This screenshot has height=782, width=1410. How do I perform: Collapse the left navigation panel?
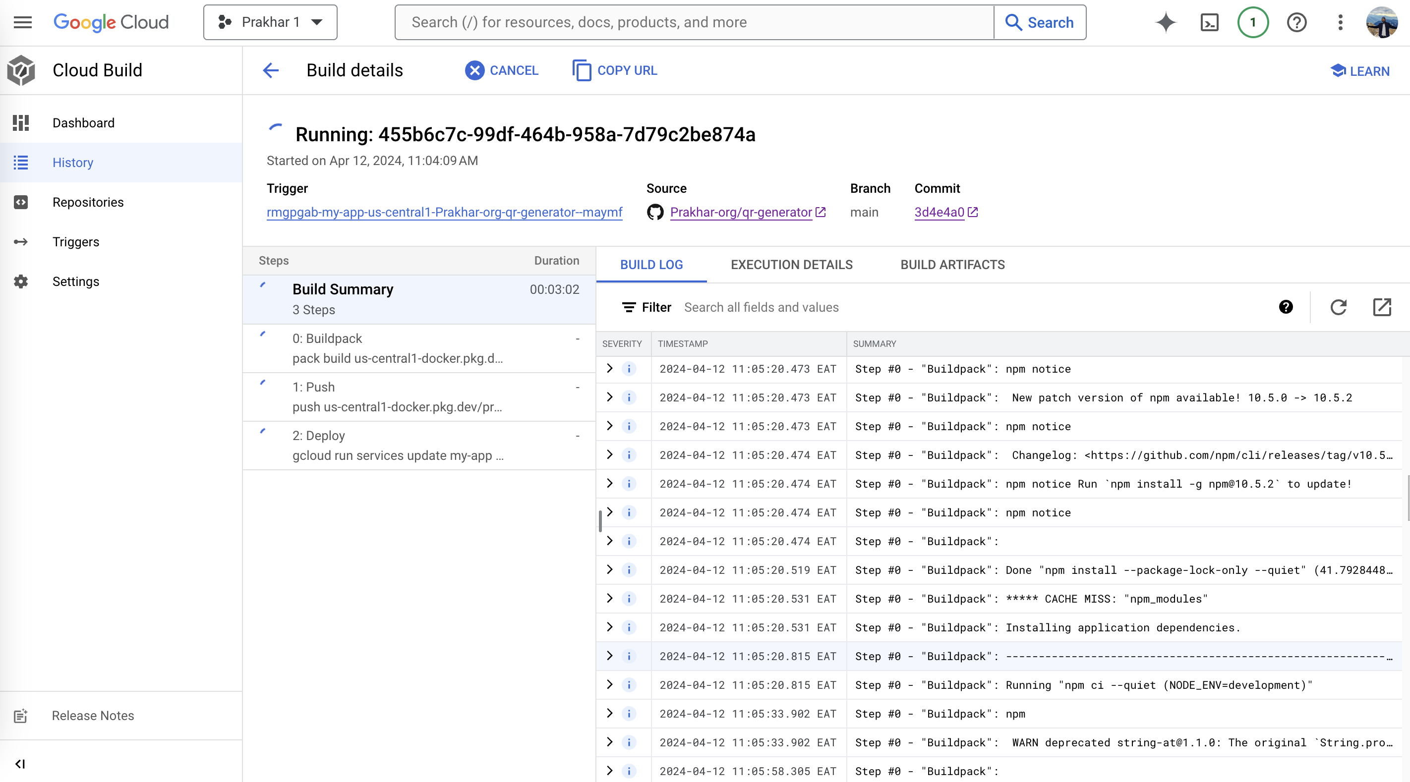tap(20, 764)
